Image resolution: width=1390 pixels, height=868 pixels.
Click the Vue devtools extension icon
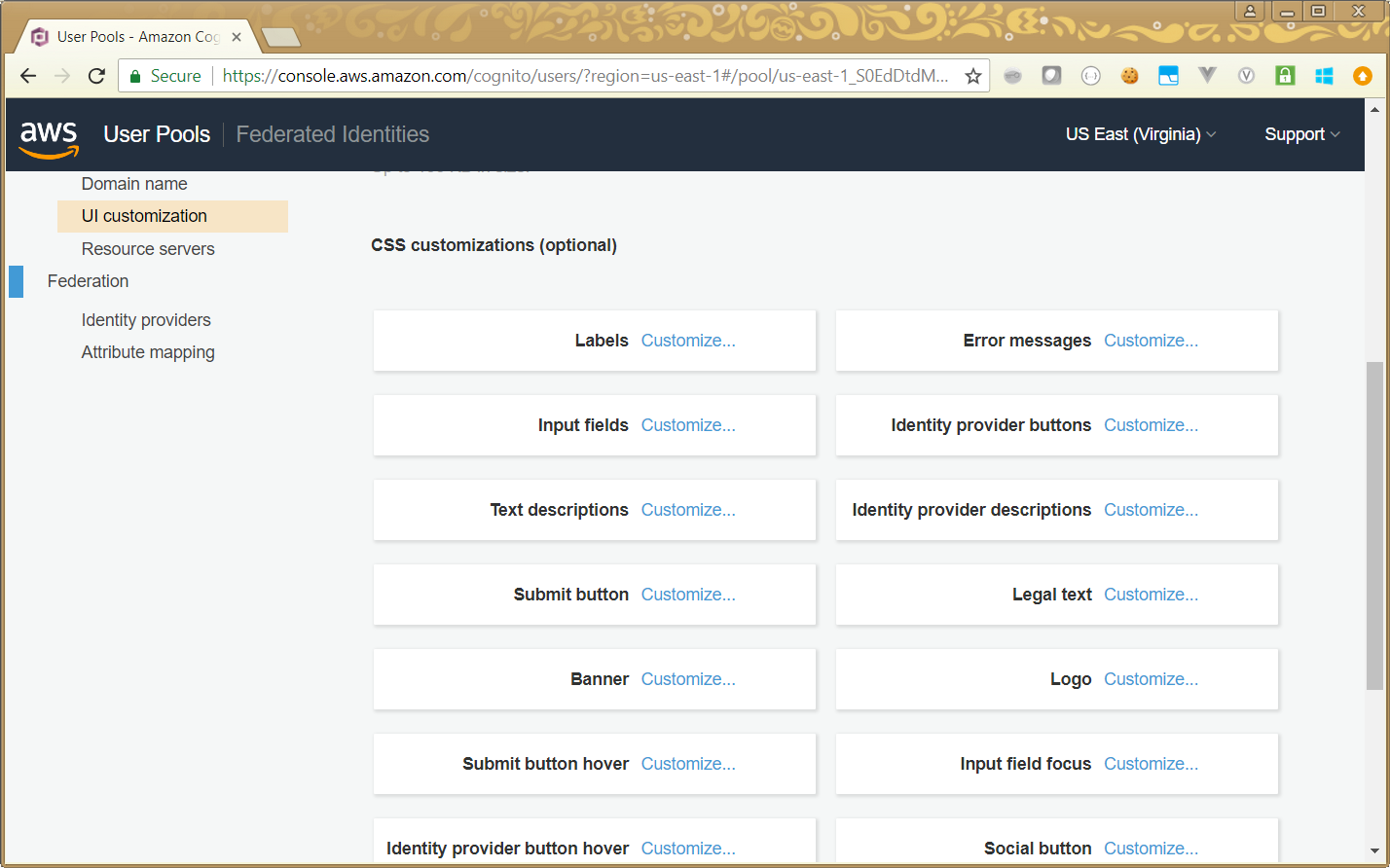[1207, 76]
